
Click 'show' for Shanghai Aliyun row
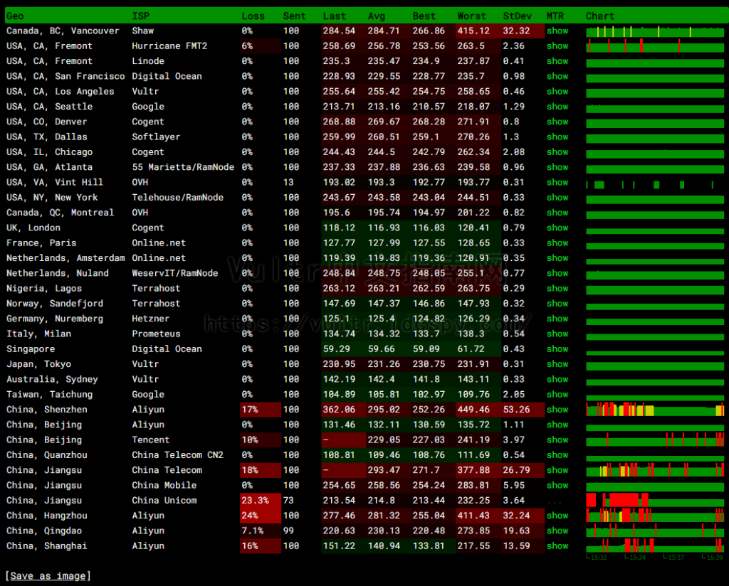pos(557,546)
